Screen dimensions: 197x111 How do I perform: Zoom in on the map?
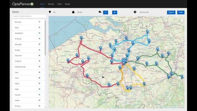(182, 18)
